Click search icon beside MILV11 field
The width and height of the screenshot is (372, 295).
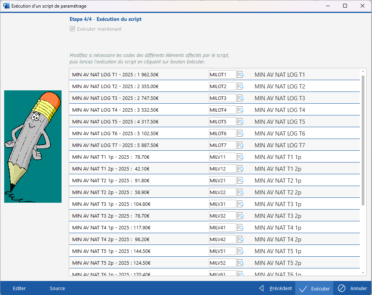tap(240, 157)
